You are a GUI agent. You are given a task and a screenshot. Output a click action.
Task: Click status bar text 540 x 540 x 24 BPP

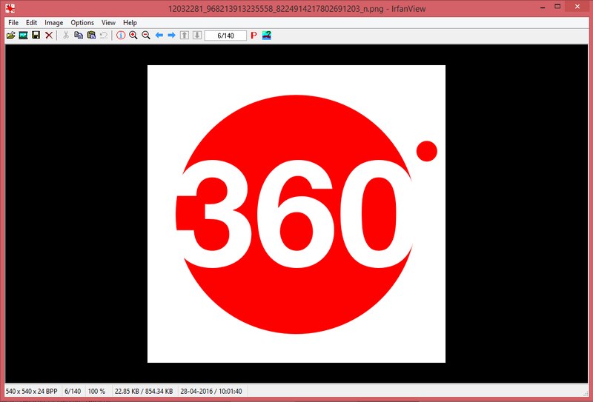tap(31, 392)
